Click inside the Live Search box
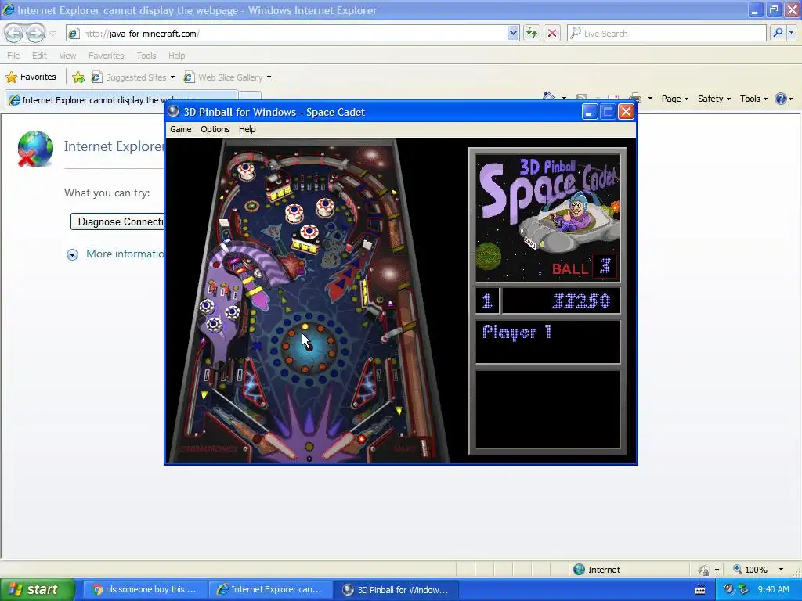 pyautogui.click(x=667, y=33)
